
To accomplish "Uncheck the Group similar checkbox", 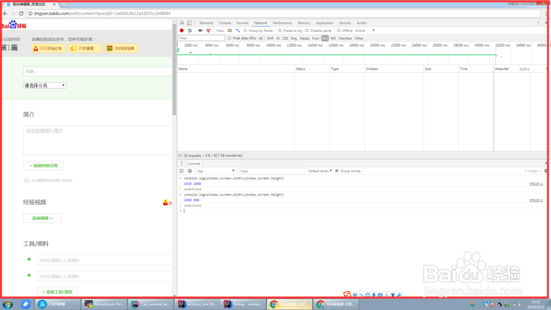I will click(337, 171).
